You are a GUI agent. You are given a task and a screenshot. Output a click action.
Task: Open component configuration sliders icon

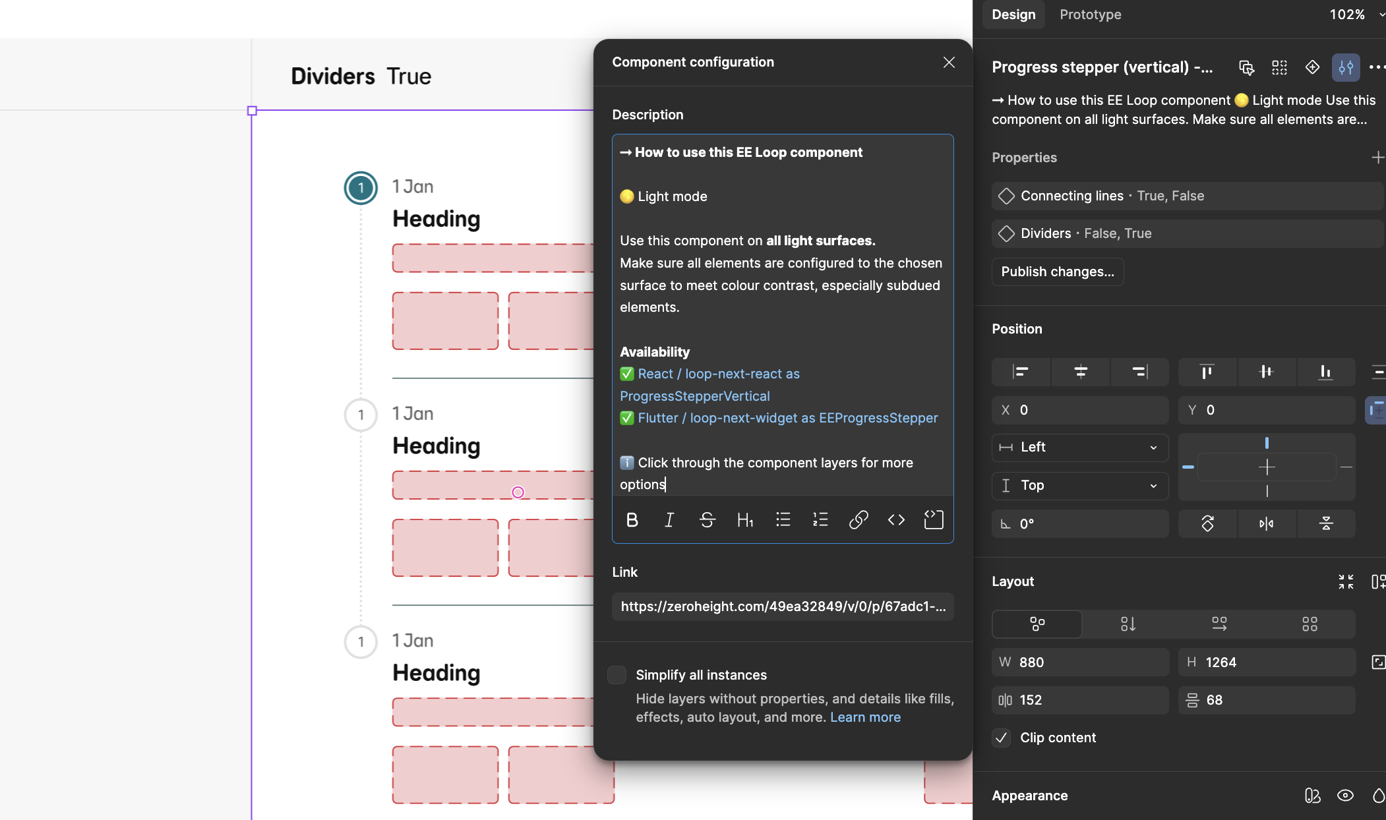click(x=1346, y=67)
